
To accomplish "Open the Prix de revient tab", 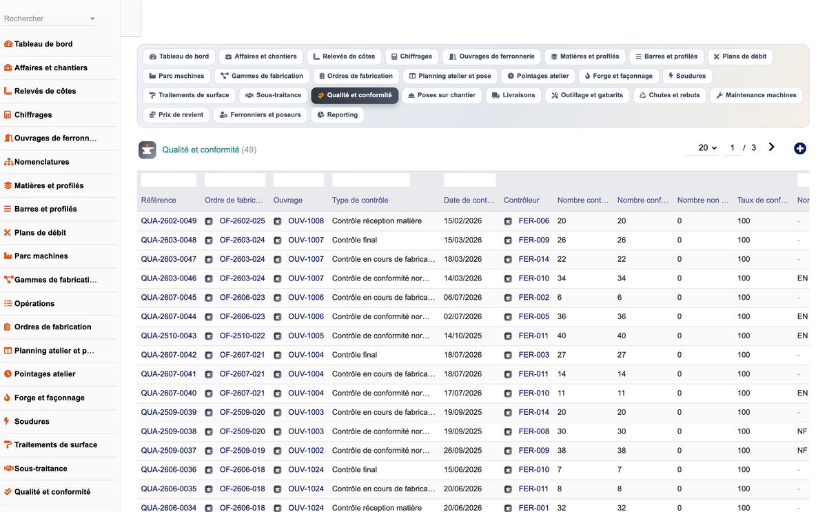I will (176, 115).
